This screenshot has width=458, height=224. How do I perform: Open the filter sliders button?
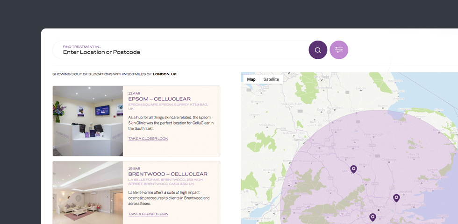click(339, 50)
